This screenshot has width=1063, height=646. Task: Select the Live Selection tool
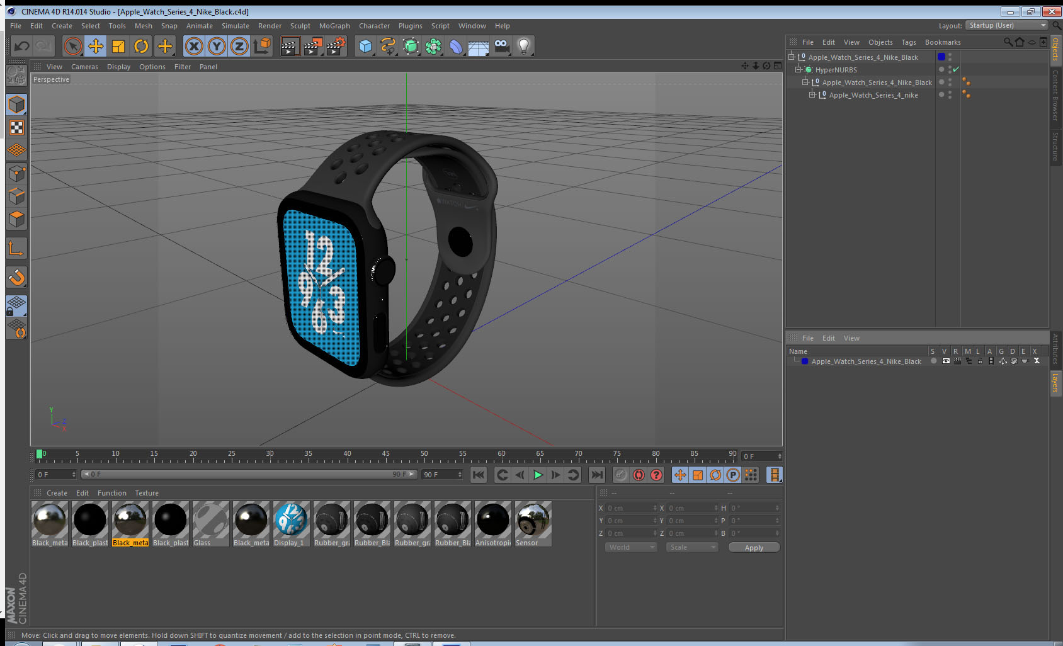click(x=73, y=46)
